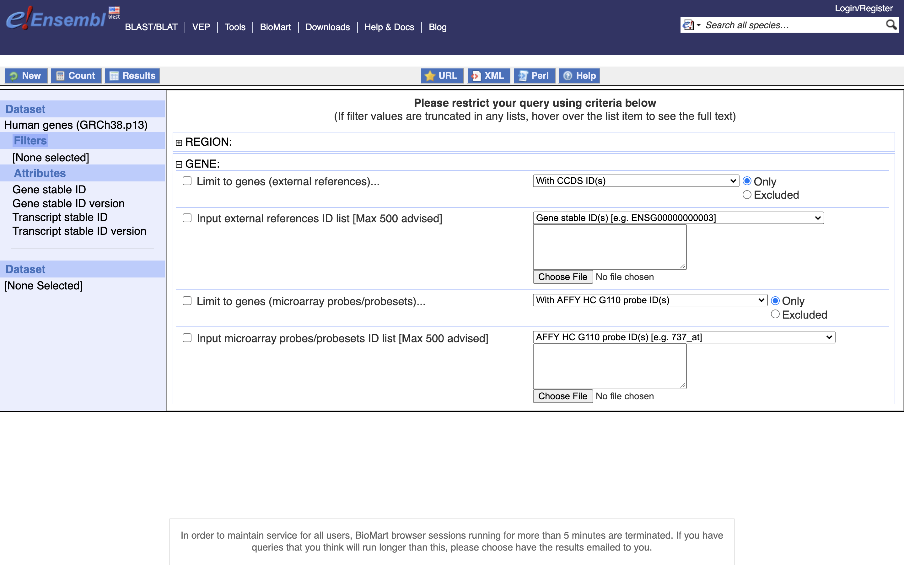
Task: Click Transcript stable ID version attribute
Action: coord(79,231)
